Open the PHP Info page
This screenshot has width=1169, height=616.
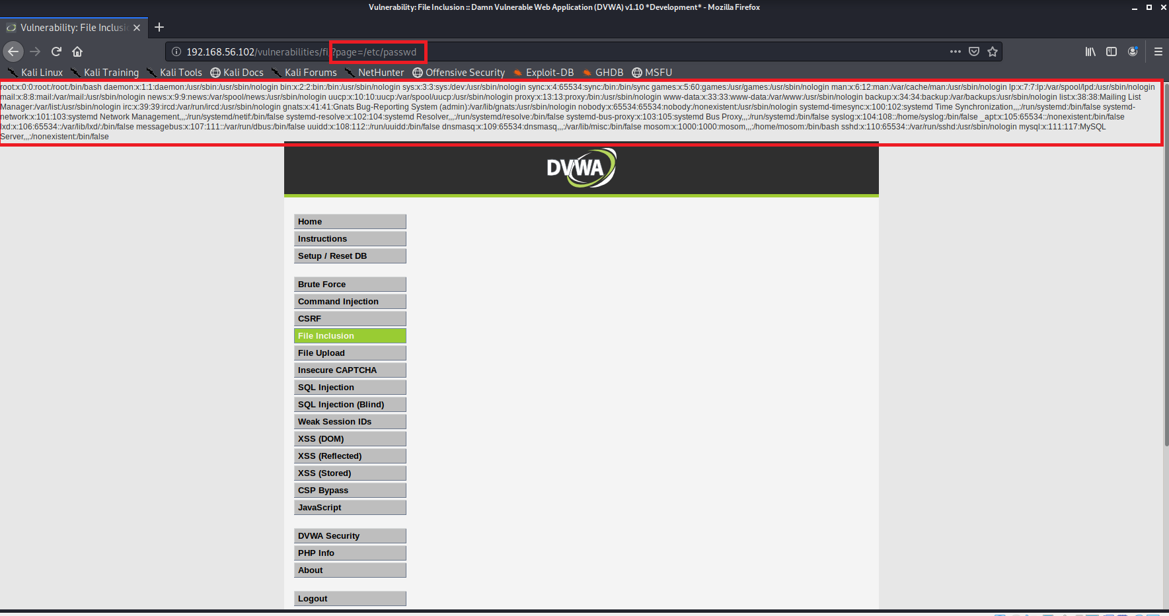click(350, 553)
